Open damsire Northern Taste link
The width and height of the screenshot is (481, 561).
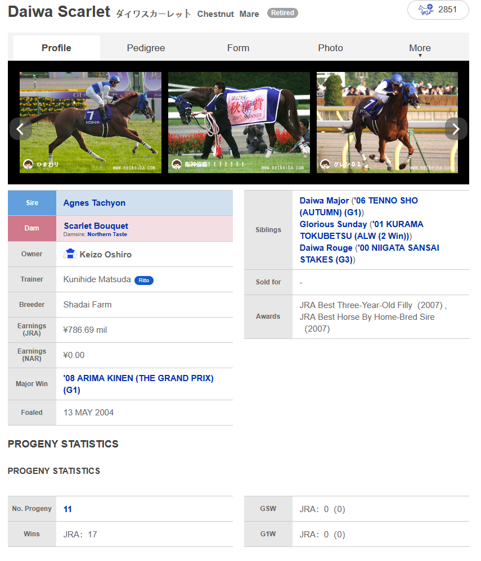(107, 234)
